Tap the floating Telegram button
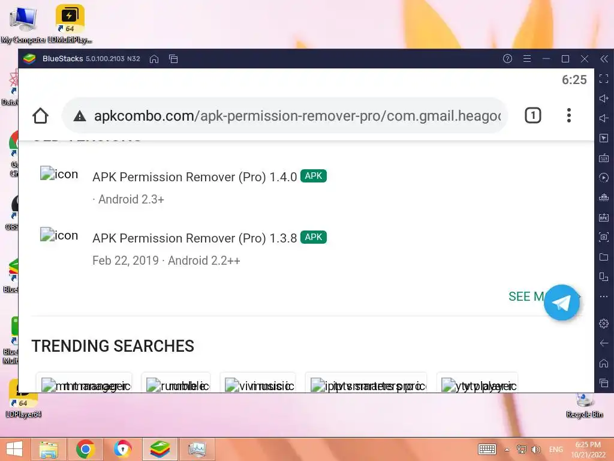This screenshot has width=614, height=461. (x=561, y=303)
